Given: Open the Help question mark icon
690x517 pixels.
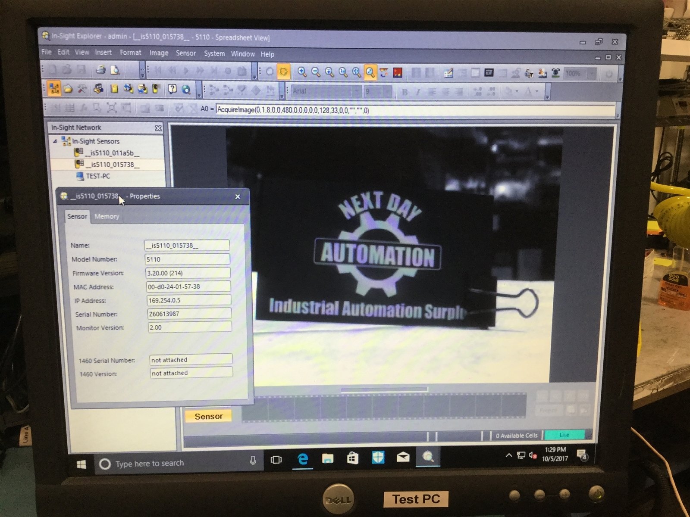Looking at the screenshot, I should 172,89.
